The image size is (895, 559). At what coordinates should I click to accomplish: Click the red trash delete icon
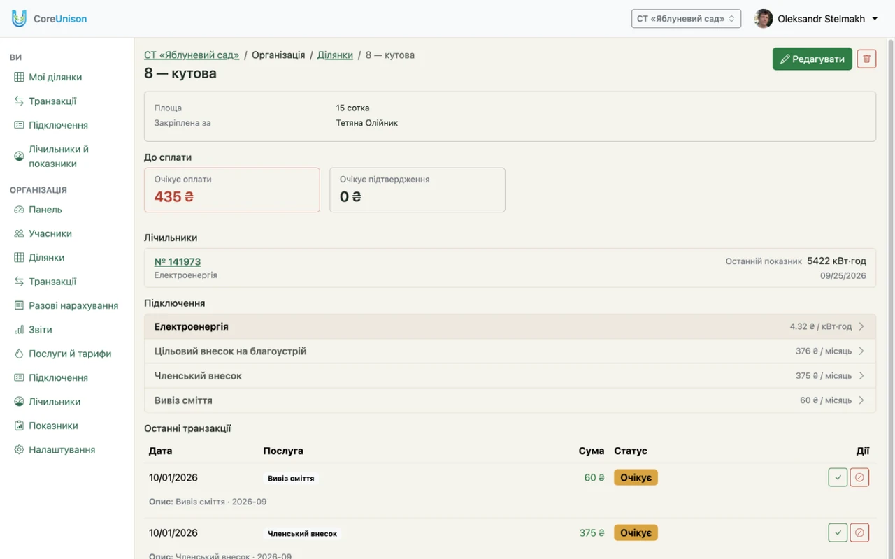click(866, 59)
